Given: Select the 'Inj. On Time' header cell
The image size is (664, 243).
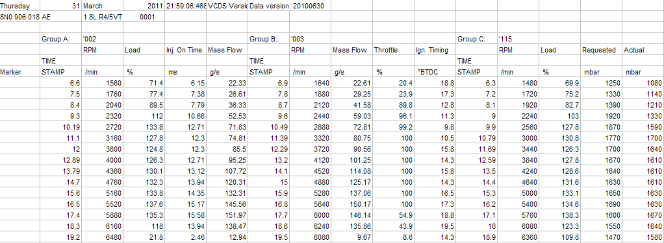Looking at the screenshot, I should tap(186, 50).
